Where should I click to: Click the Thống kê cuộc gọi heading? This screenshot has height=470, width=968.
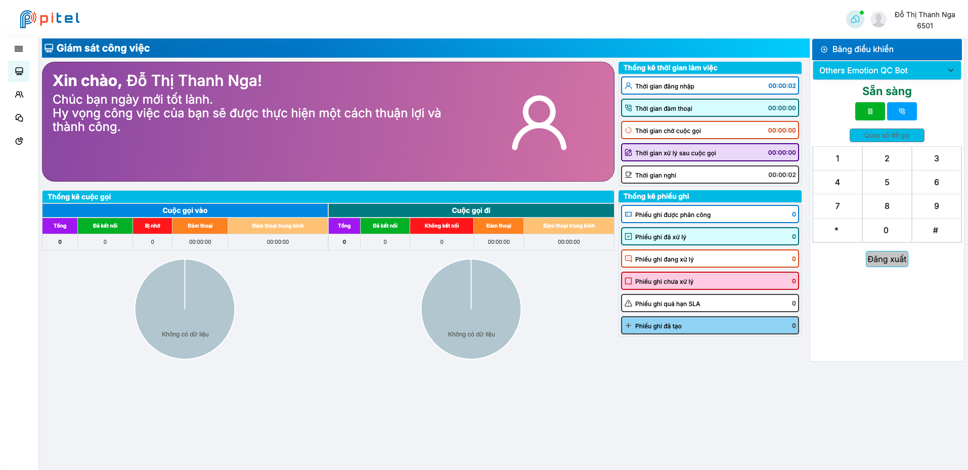pyautogui.click(x=79, y=197)
